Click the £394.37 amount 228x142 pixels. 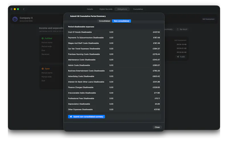pyautogui.click(x=156, y=49)
